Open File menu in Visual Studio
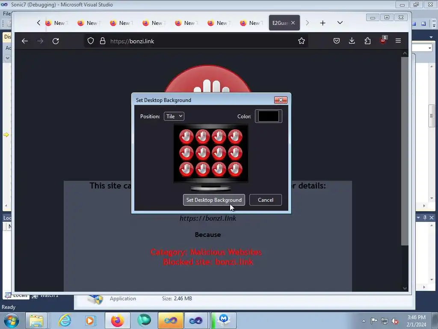The width and height of the screenshot is (438, 329). click(7, 14)
